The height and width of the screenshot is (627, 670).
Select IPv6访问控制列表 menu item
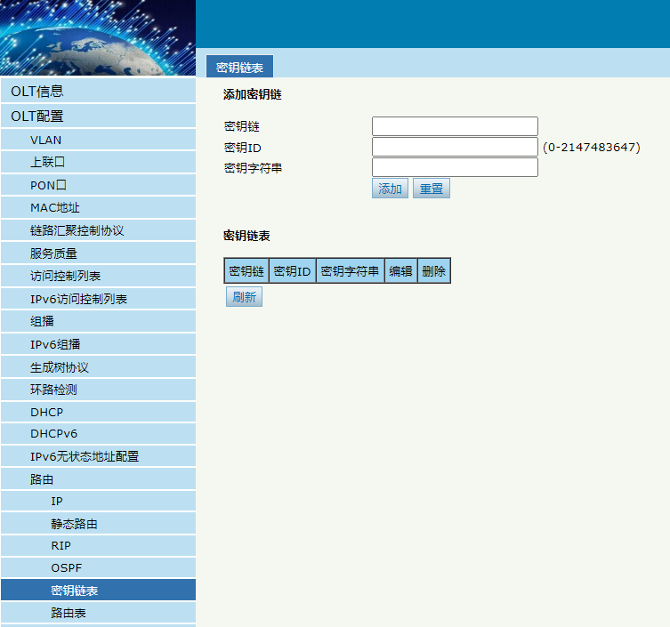98,299
